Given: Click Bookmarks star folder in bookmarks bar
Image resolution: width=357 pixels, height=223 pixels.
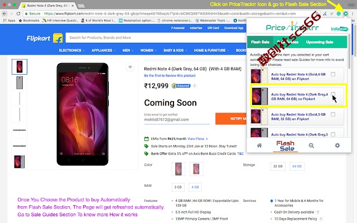Looking at the screenshot, I should click(x=29, y=21).
